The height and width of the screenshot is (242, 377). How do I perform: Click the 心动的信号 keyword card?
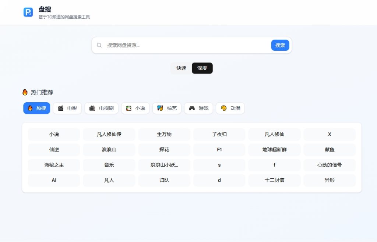(330, 165)
